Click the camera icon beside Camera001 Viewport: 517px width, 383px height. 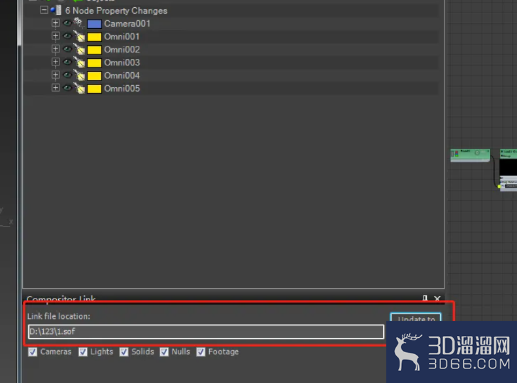click(79, 23)
